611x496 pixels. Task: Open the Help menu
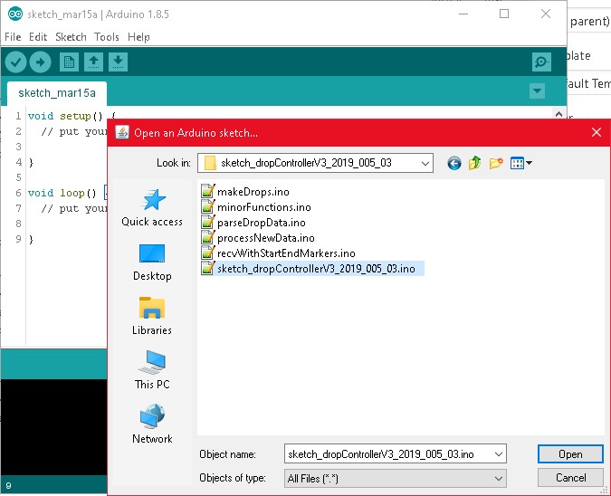tap(138, 37)
